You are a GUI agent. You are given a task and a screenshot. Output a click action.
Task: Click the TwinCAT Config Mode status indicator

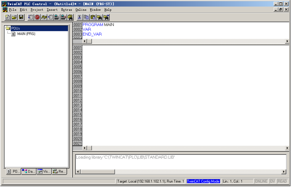(x=203, y=181)
